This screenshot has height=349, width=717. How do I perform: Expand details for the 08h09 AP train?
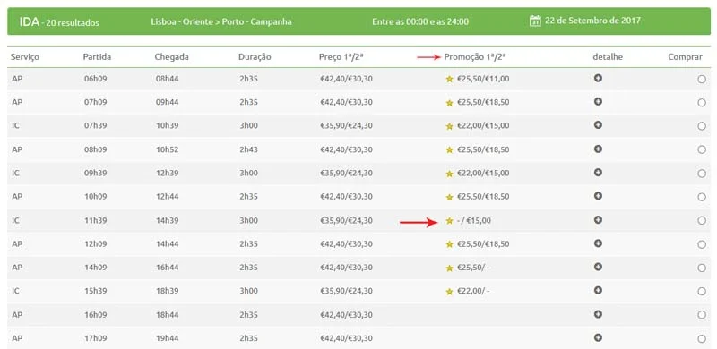click(x=598, y=149)
